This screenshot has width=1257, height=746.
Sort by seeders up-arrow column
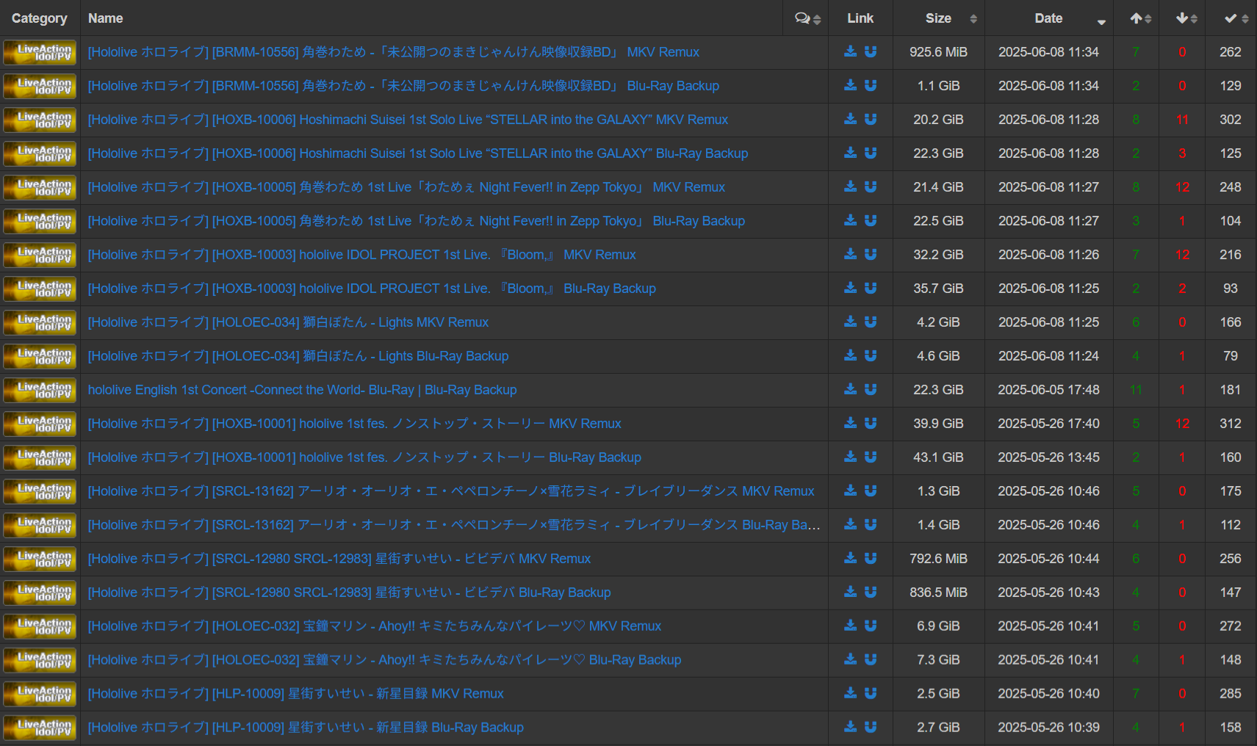click(x=1136, y=18)
